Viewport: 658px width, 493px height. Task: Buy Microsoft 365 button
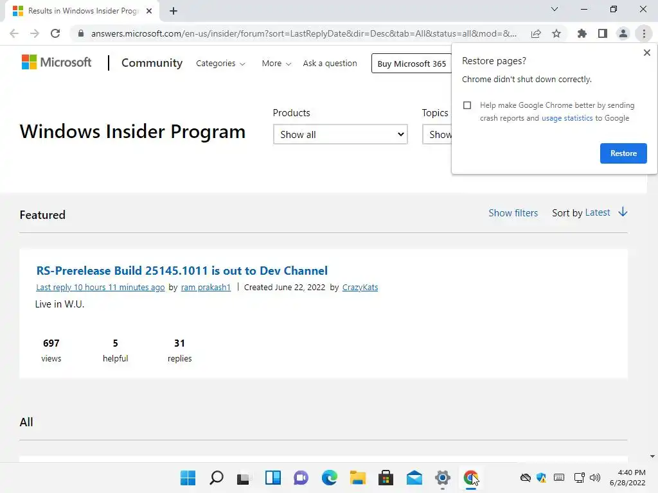(x=411, y=64)
